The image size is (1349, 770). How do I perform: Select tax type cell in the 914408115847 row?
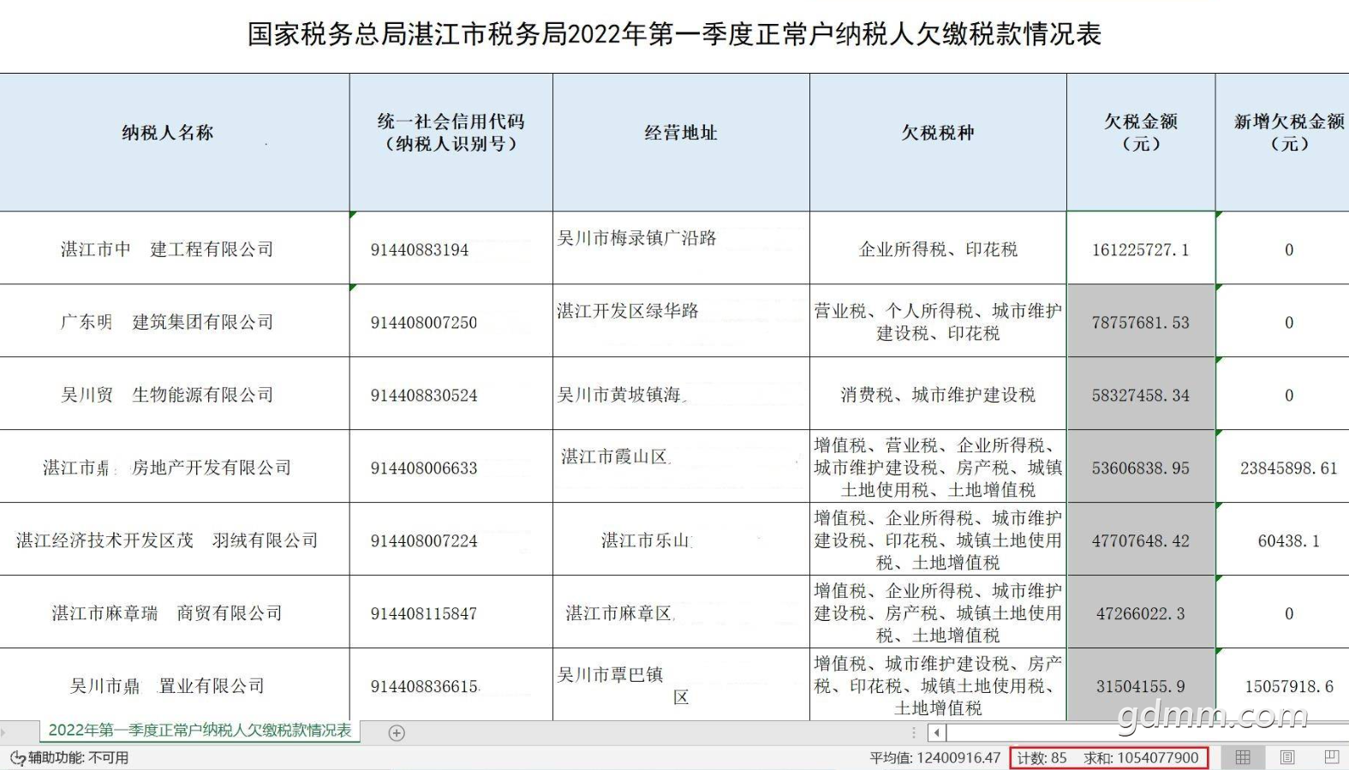click(x=938, y=612)
